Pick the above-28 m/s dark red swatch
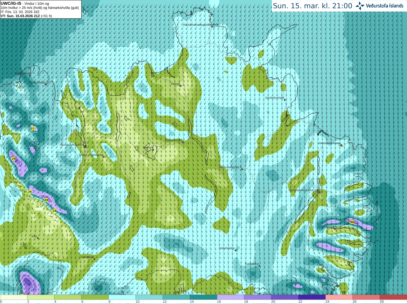Viewport: 407px width, 304px height. coord(393,297)
